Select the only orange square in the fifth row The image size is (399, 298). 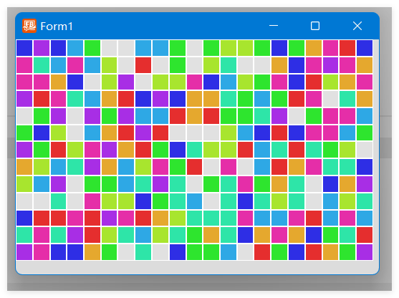[x=194, y=116]
